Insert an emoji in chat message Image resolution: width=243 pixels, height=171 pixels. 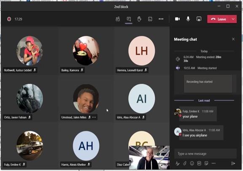point(192,163)
